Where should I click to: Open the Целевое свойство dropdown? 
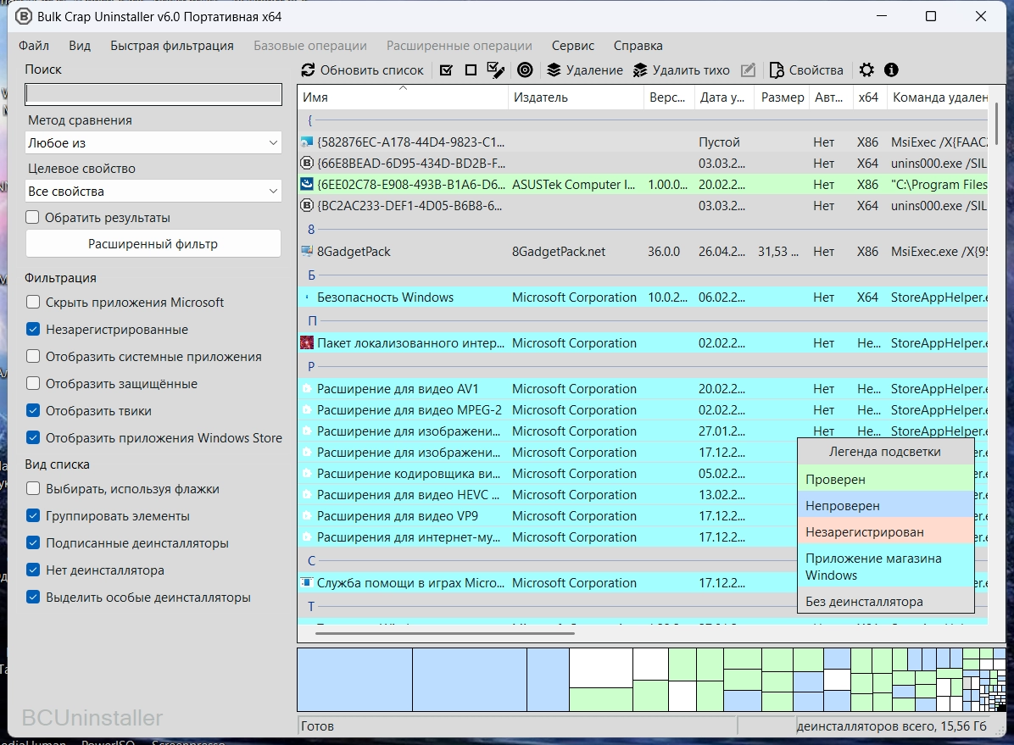pyautogui.click(x=153, y=192)
